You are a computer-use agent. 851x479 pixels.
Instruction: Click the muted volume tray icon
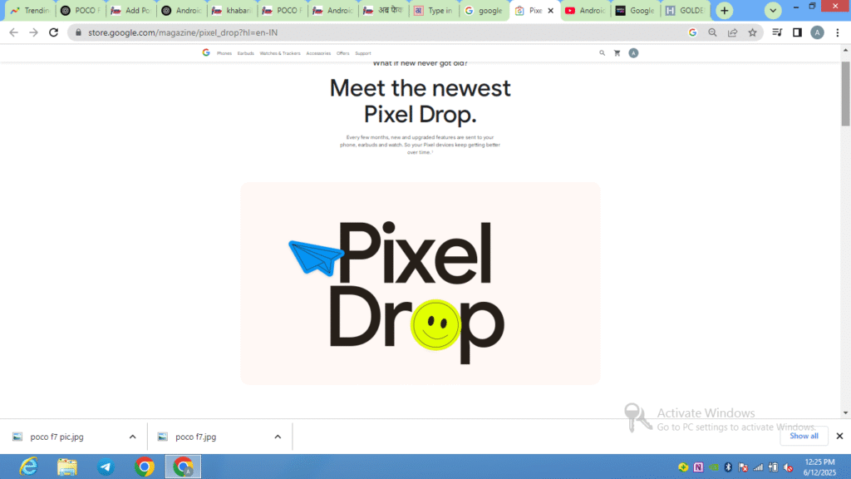[x=789, y=467]
